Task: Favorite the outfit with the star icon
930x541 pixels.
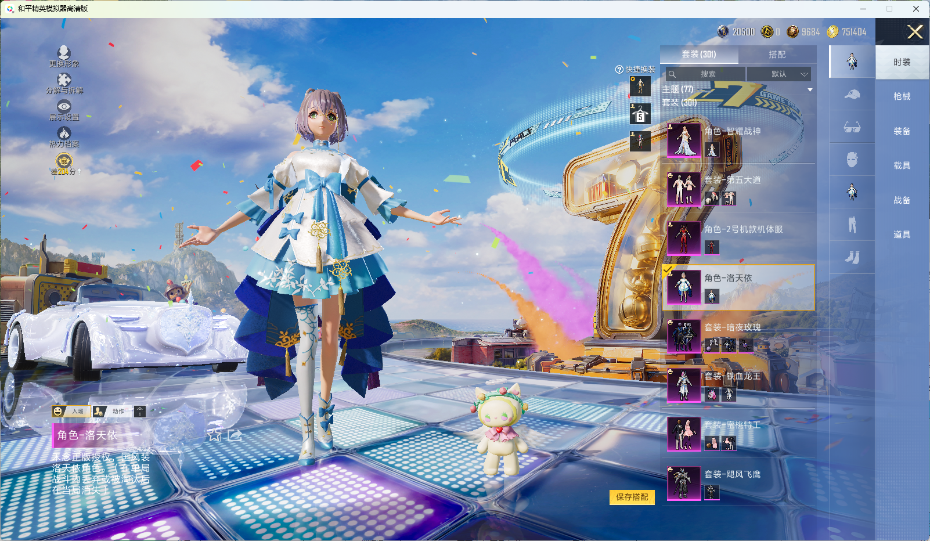Action: [x=215, y=435]
